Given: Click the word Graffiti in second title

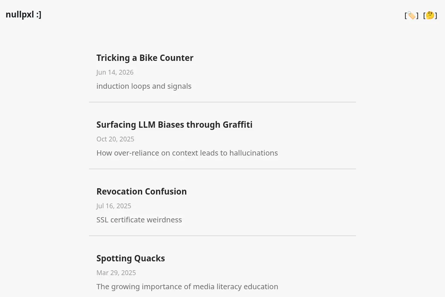Looking at the screenshot, I should tap(237, 125).
